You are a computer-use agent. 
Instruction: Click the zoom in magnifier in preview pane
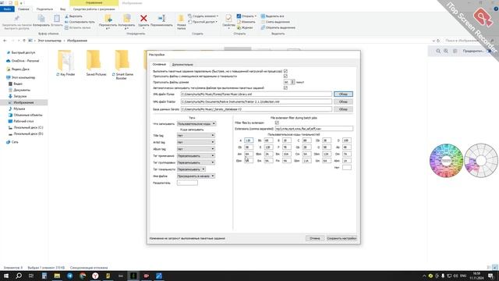pos(446,51)
